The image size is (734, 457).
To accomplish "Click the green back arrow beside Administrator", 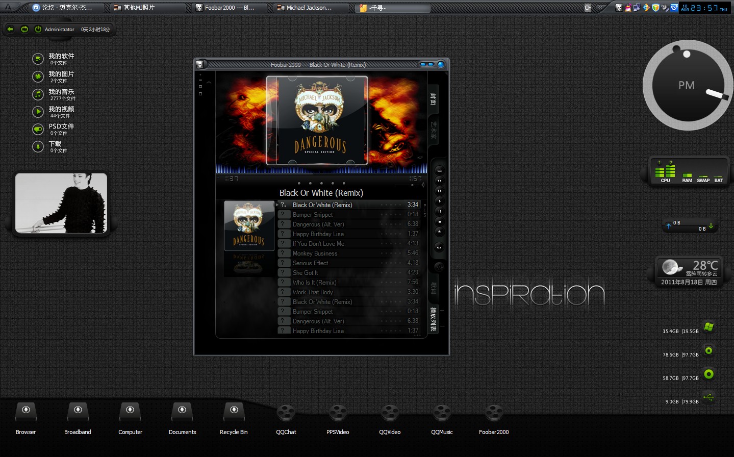I will (x=10, y=29).
